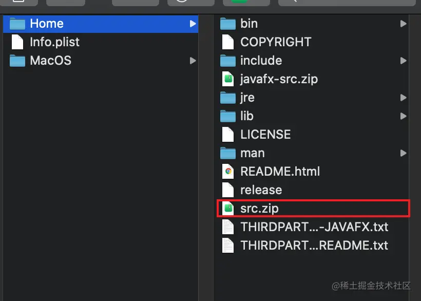Click the bin folder icon
Viewport: 421px width, 301px height.
tap(227, 24)
